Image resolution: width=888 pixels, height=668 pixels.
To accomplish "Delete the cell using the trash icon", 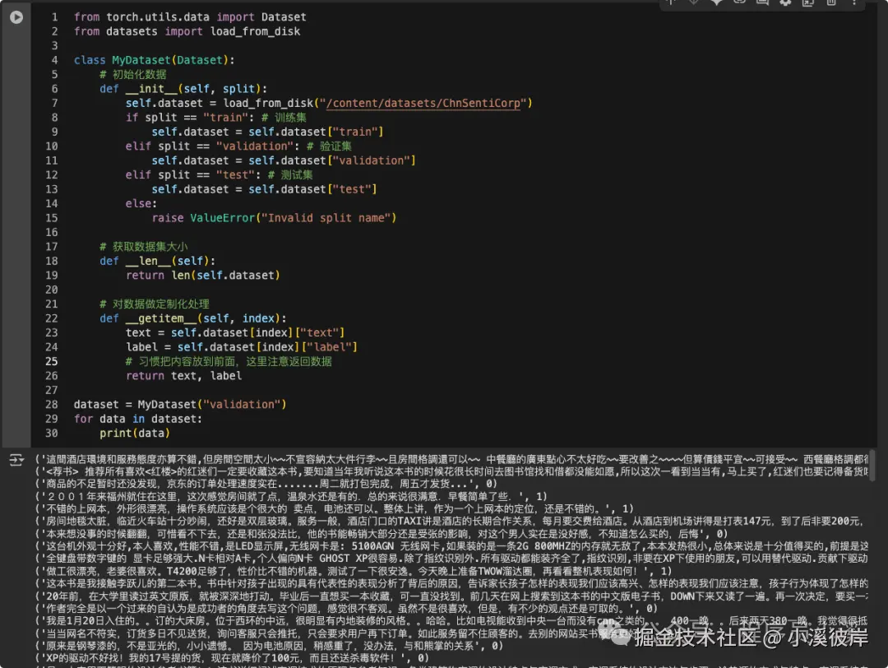I will 830,2.
